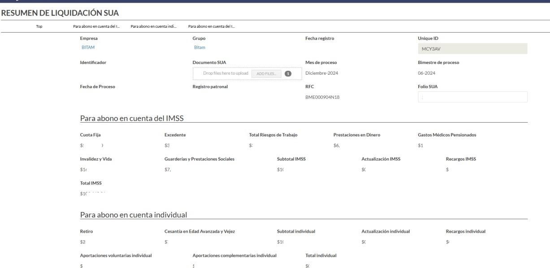Click the 'Para abono en cuenta del IMSS' heading
Viewport: 550px width, 268px height.
[x=132, y=118]
